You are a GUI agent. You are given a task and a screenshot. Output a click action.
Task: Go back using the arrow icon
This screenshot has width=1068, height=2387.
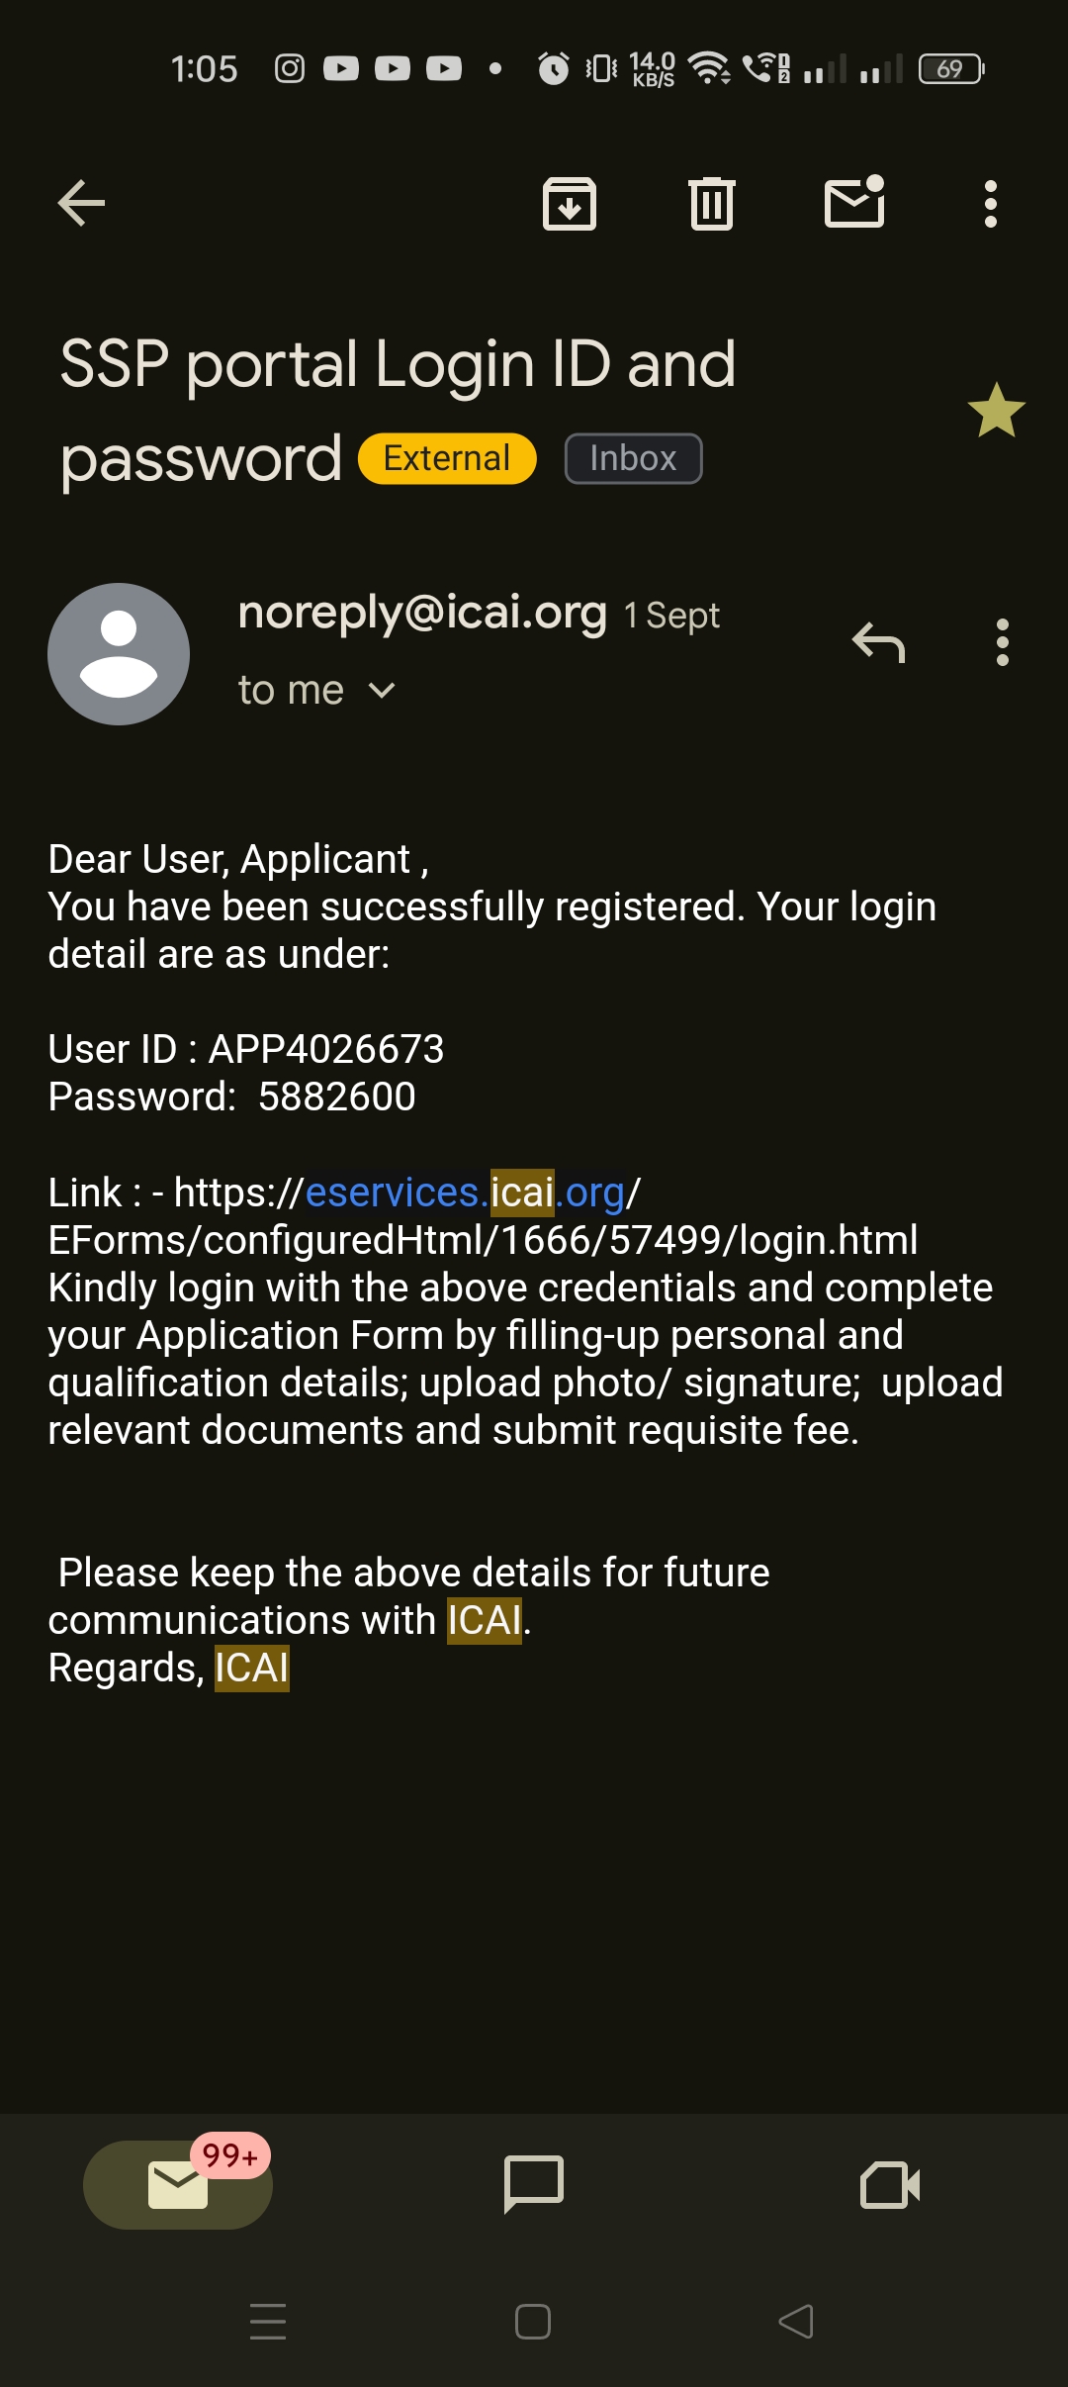(81, 204)
